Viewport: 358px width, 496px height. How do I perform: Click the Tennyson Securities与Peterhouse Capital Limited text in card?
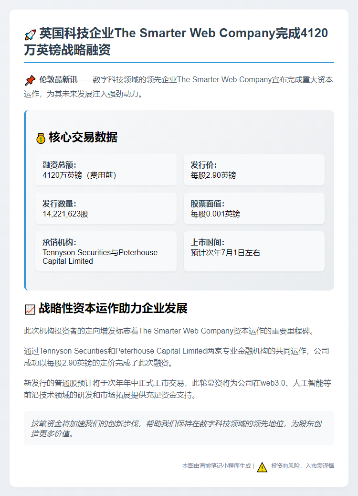tap(100, 257)
